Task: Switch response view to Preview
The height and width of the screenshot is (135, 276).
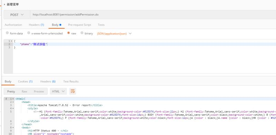Action: pyautogui.click(x=39, y=91)
